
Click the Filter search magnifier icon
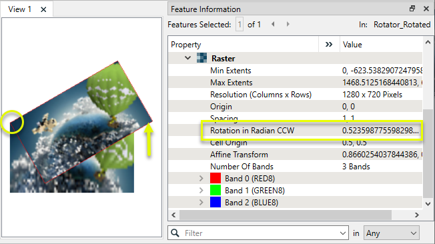click(175, 233)
